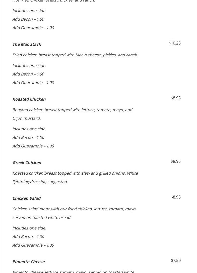197x273 pixels.
Task: Click "Add Guacamole" under The Mac Stack
Action: tap(33, 83)
